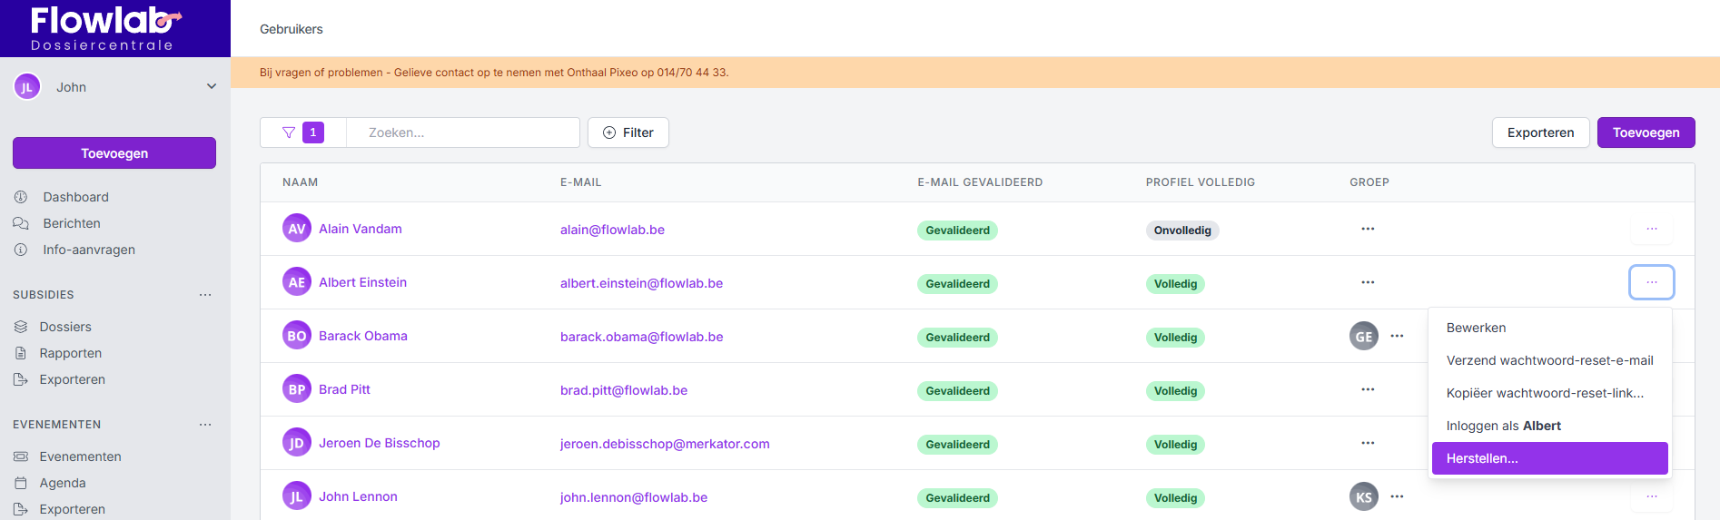Click the funnel filter icon
1720x520 pixels.
point(289,132)
